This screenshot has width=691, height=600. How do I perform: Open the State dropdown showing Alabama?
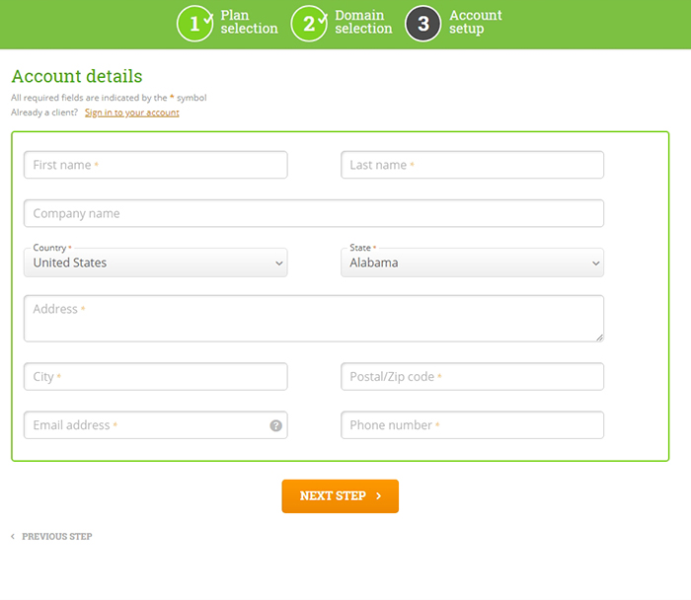pyautogui.click(x=472, y=262)
